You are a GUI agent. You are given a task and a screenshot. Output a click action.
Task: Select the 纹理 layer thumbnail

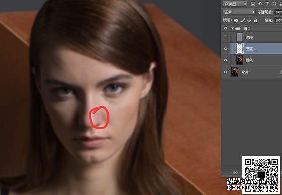239,37
